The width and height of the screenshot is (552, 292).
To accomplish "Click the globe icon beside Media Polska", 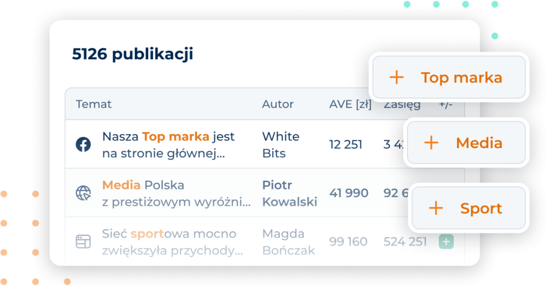I will [83, 193].
